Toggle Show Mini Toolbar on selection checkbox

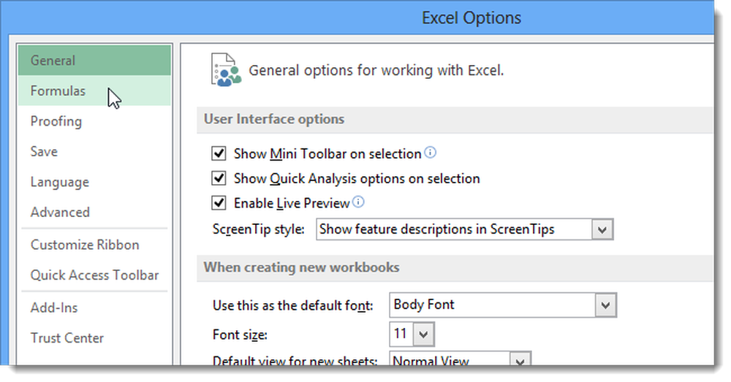(219, 153)
